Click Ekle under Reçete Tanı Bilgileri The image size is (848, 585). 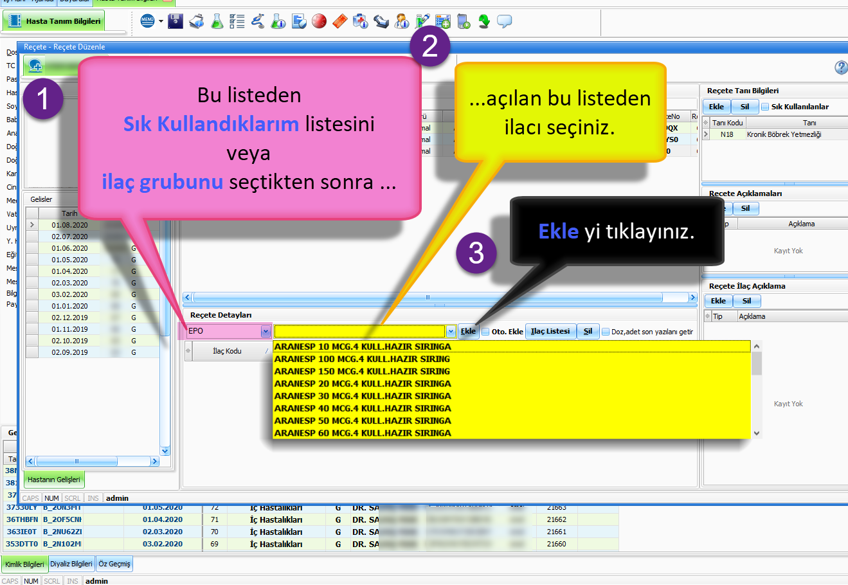click(x=717, y=107)
